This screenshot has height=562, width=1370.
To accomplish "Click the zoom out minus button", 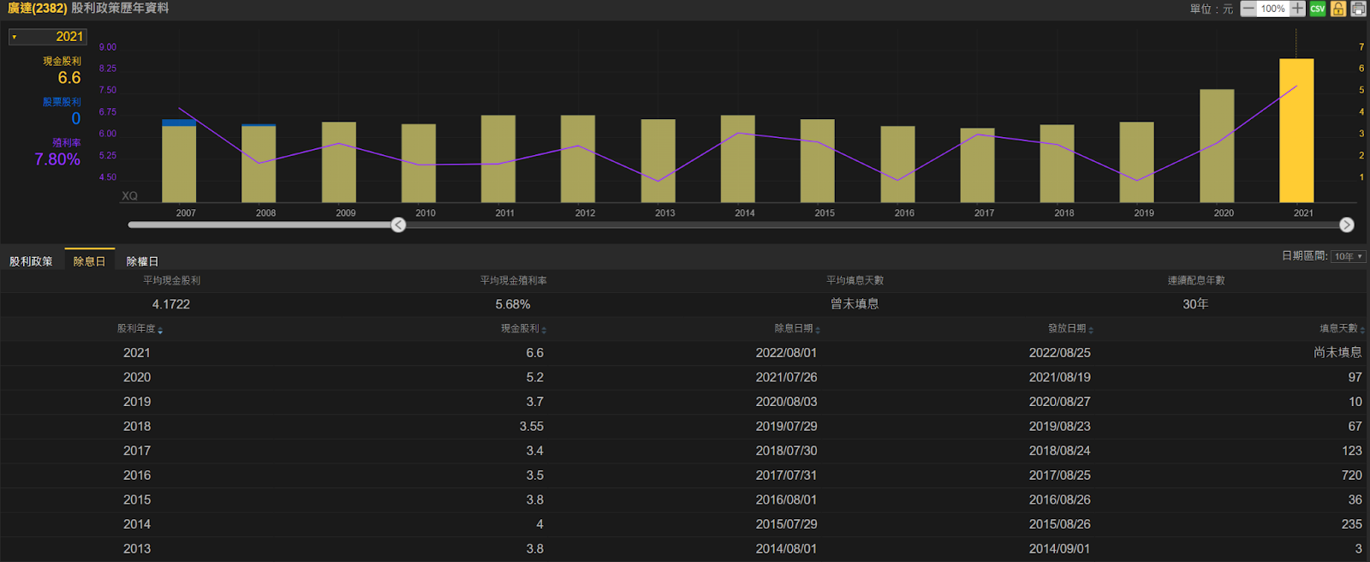I will tap(1248, 9).
